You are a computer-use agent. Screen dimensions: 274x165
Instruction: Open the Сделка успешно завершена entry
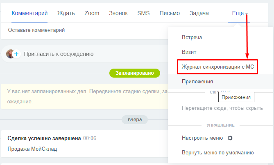pyautogui.click(x=44, y=138)
